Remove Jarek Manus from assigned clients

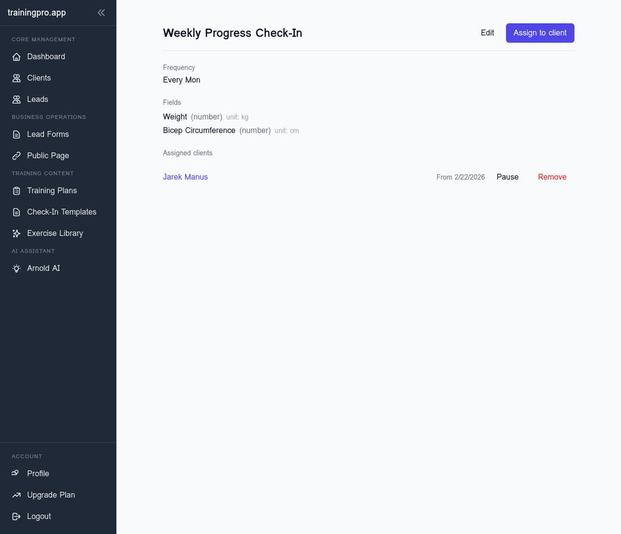552,177
